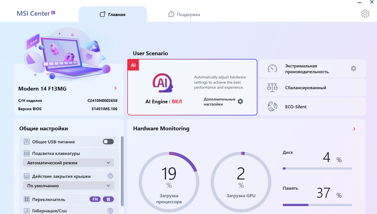Select the Сбалансированный scenario

tap(312, 88)
